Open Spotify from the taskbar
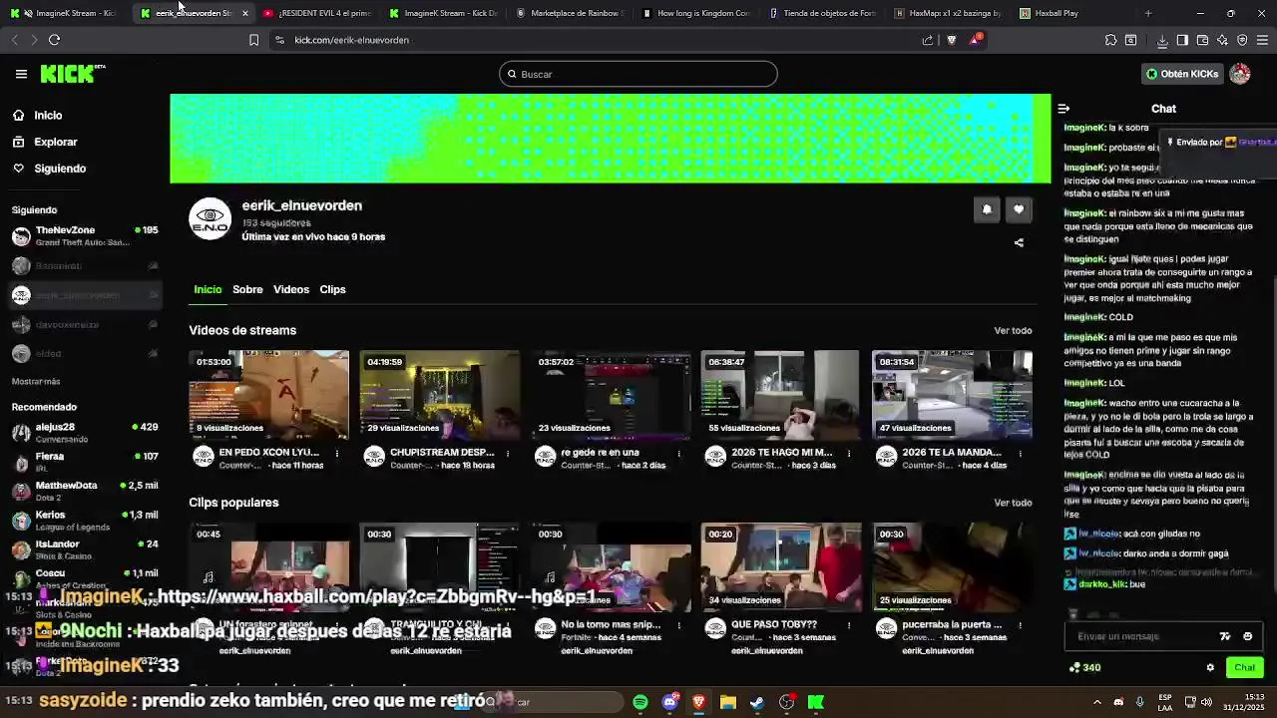Screen dimensions: 1277x718 (640, 702)
